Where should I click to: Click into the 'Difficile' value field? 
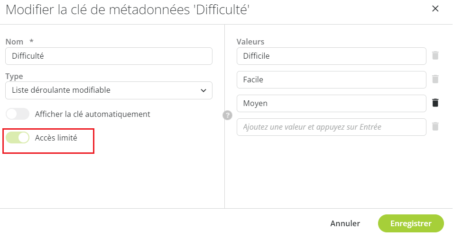pos(332,56)
